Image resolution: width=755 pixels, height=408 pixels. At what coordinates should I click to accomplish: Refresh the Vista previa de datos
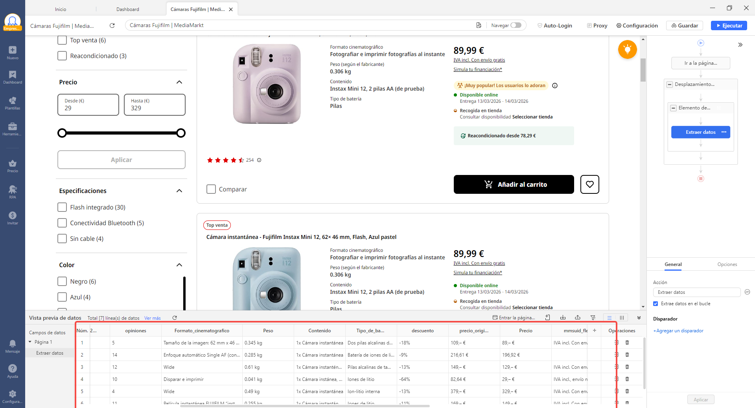pyautogui.click(x=175, y=318)
